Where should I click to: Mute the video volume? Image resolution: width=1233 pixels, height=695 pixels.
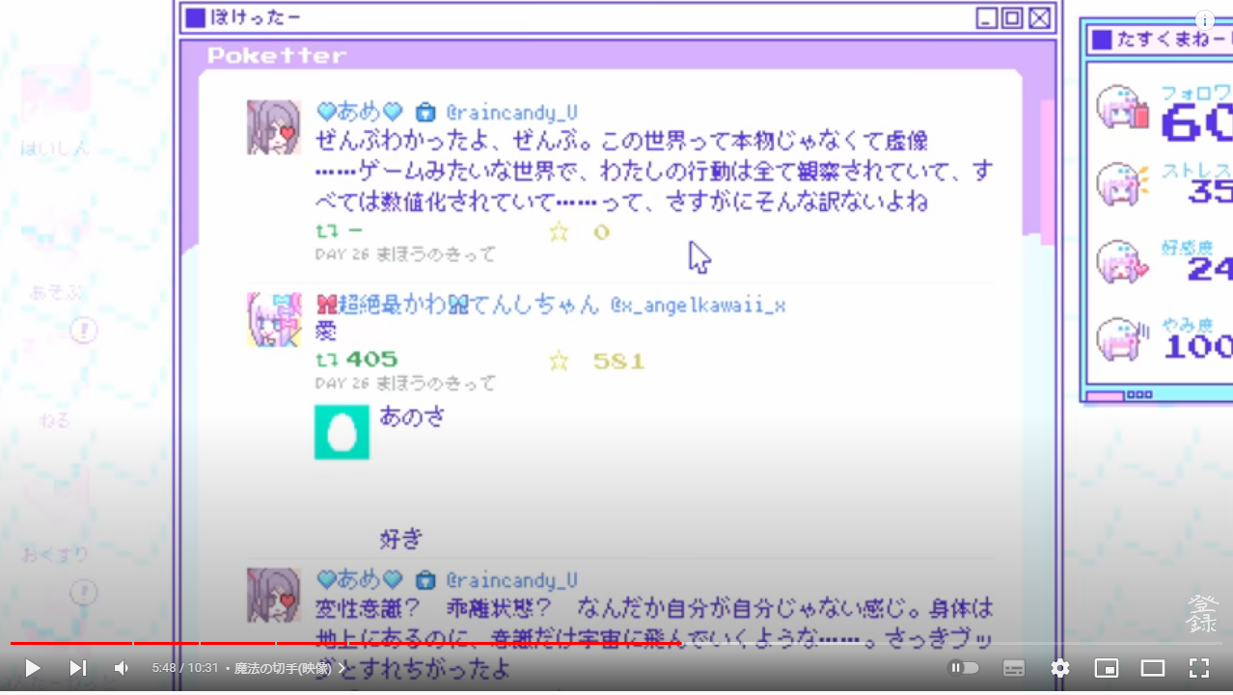pos(122,668)
